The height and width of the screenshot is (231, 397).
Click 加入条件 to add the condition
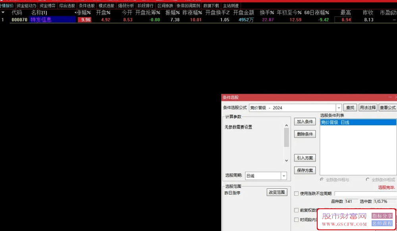click(x=305, y=122)
